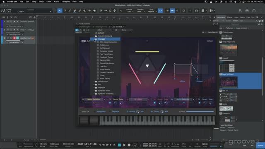The width and height of the screenshot is (265, 149).
Task: Open the Snap mode Adaptive dropdown
Action: point(152,12)
